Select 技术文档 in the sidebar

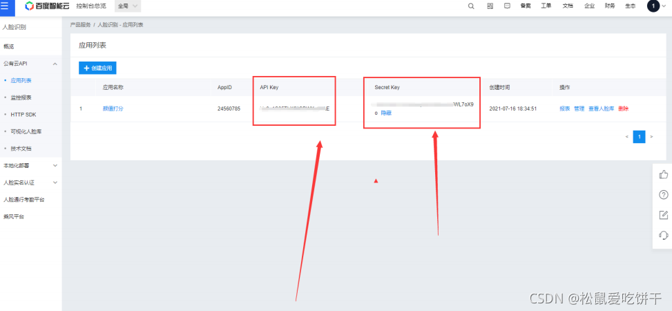point(21,149)
